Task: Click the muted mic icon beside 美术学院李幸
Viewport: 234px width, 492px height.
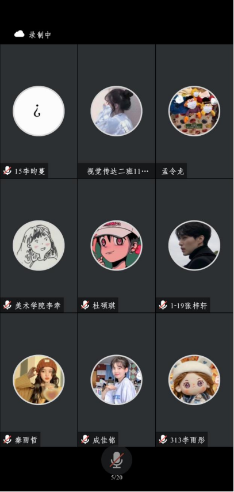Action: (x=7, y=305)
